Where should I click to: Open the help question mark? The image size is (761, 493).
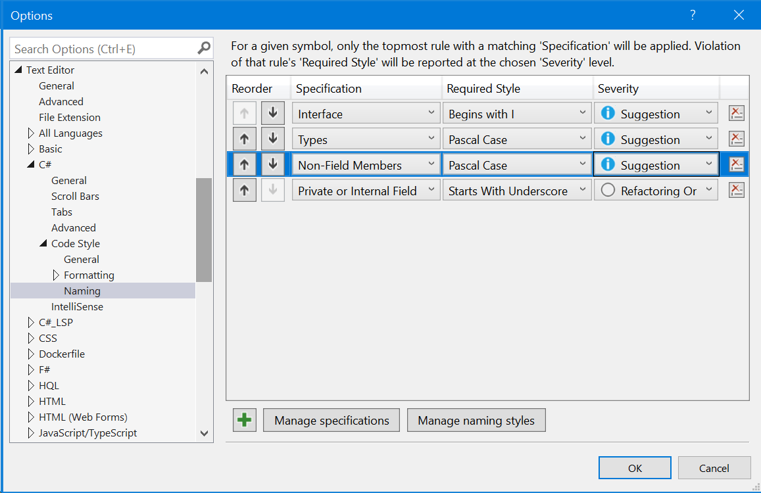click(693, 15)
